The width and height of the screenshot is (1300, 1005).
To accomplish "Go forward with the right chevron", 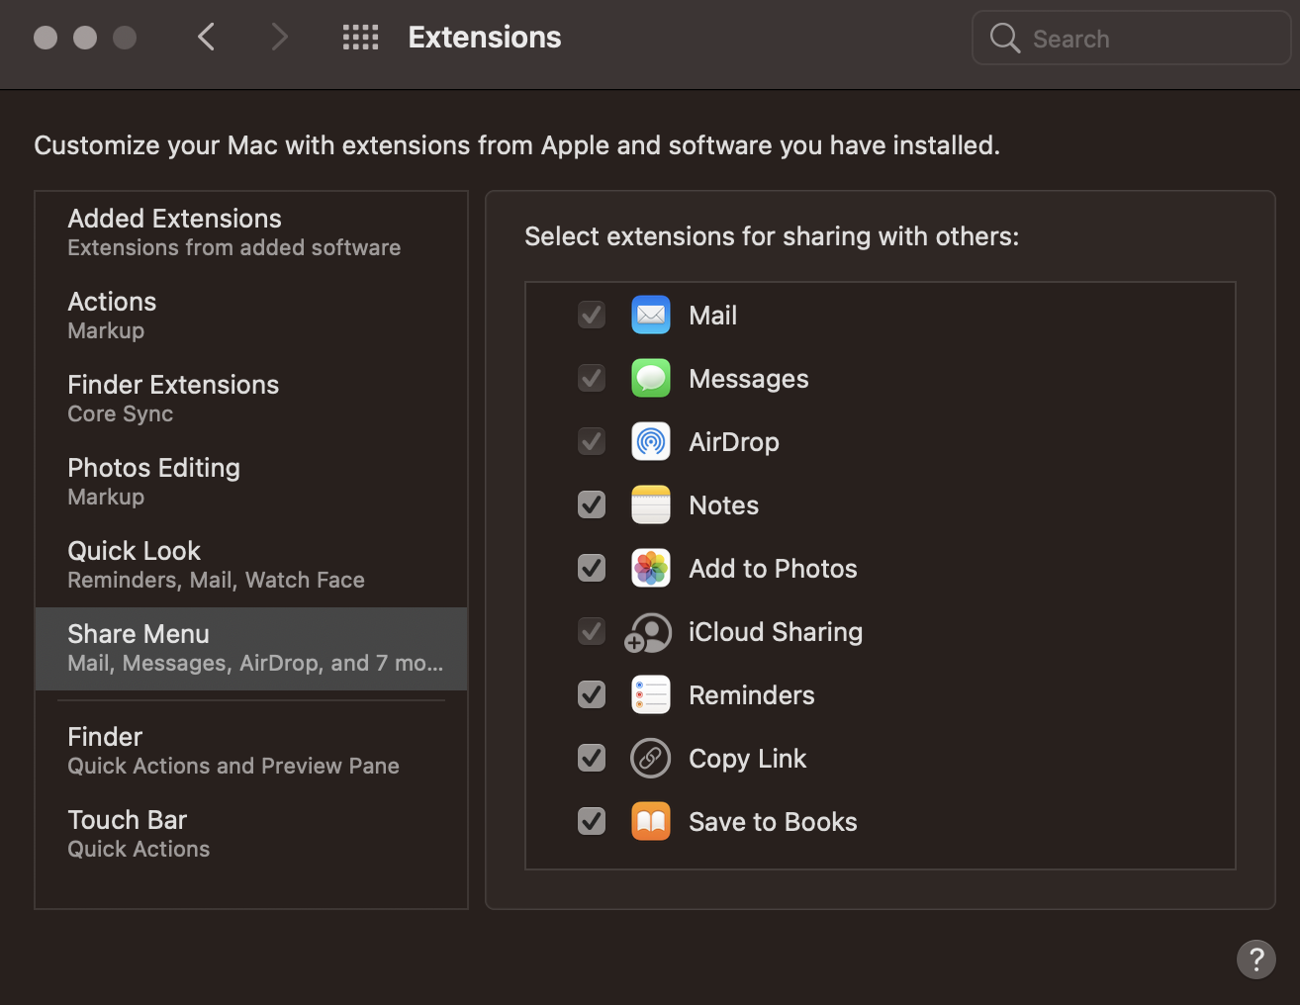I will [280, 38].
